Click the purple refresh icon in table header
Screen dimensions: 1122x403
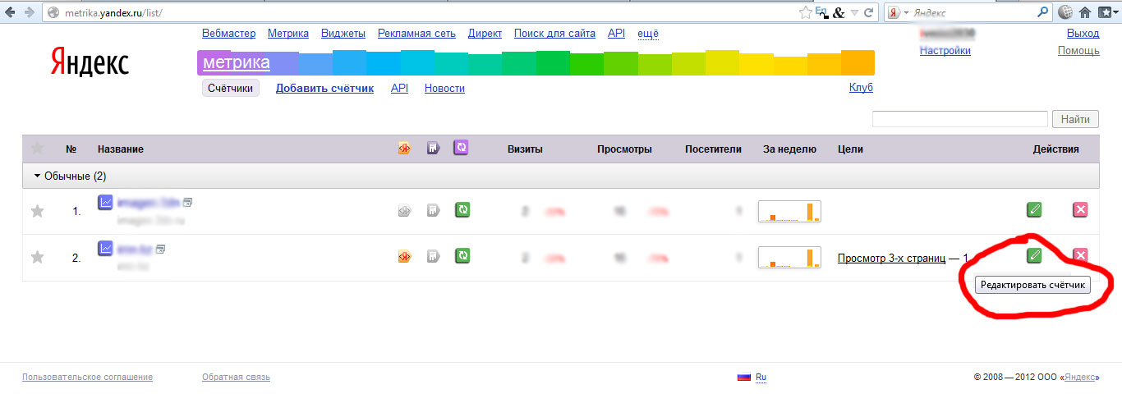tap(462, 148)
